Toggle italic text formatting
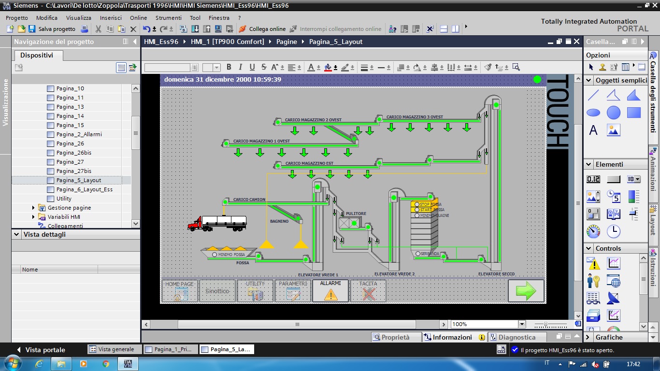The width and height of the screenshot is (660, 371). tap(241, 67)
